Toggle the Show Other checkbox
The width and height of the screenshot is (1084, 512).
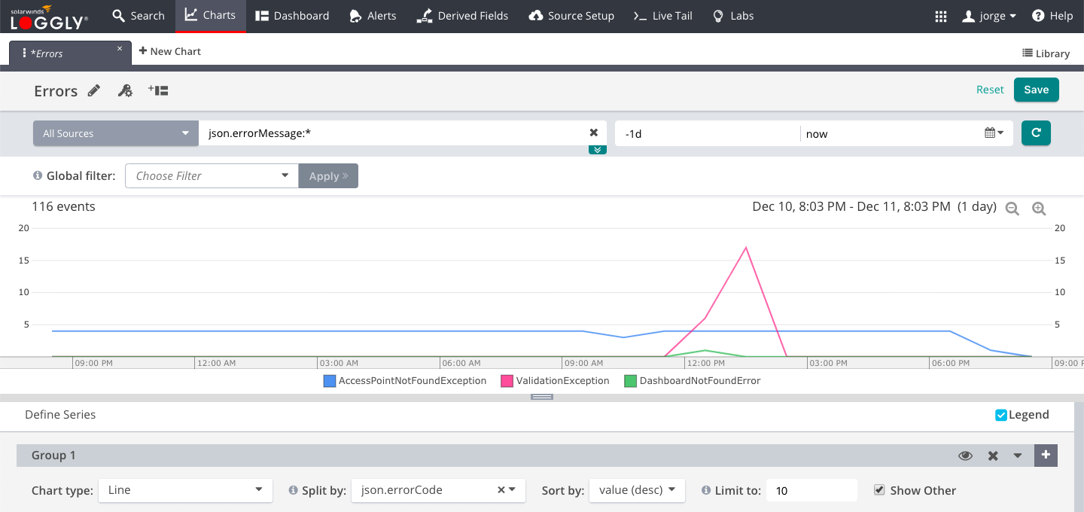pos(878,490)
